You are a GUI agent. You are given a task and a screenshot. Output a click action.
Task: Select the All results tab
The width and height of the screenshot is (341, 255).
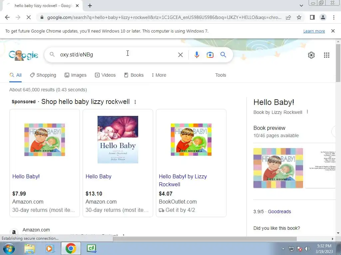[15, 75]
